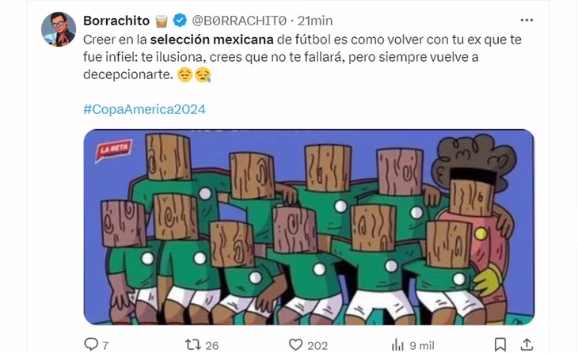Open the Borrachito display name link

point(116,21)
